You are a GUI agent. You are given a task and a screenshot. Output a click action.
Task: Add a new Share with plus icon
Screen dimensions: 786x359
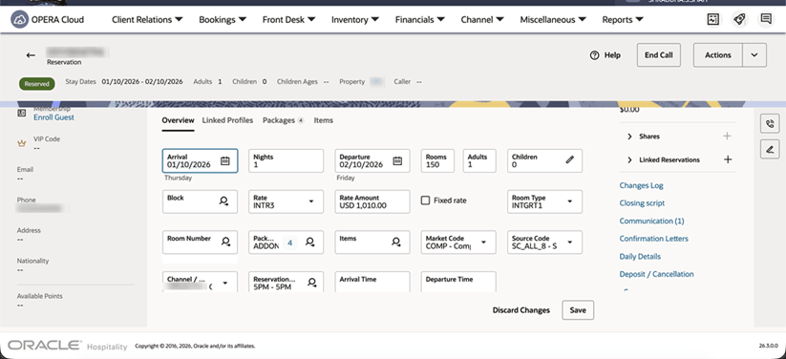pos(728,136)
